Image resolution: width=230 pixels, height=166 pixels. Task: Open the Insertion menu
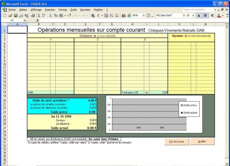coord(50,10)
